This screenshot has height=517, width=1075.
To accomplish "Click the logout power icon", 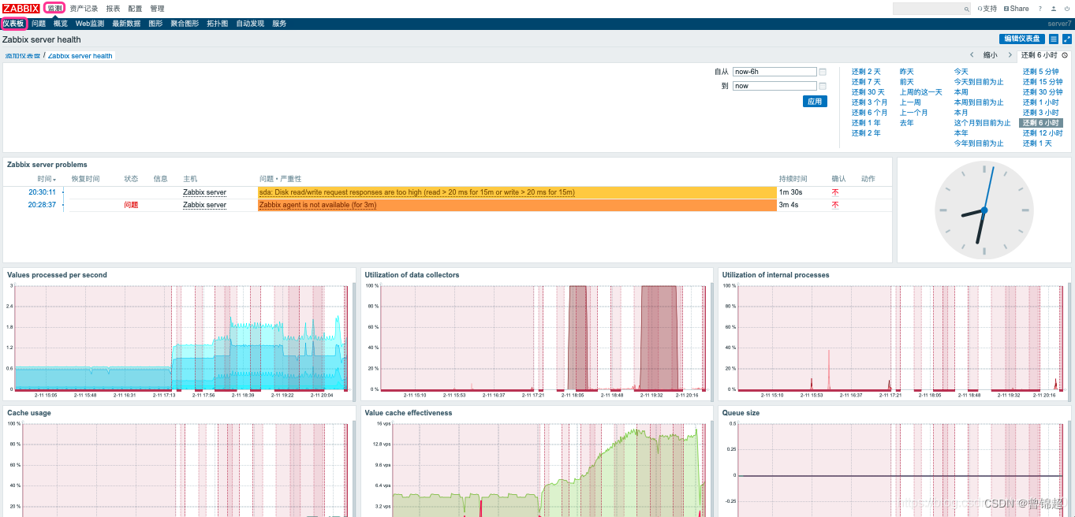I will [x=1067, y=9].
